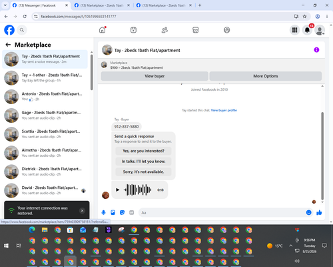This screenshot has width=333, height=267.
Task: Open the View buyer profile link
Action: tap(224, 110)
